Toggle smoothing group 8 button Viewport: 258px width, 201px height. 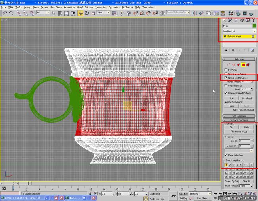252,165
